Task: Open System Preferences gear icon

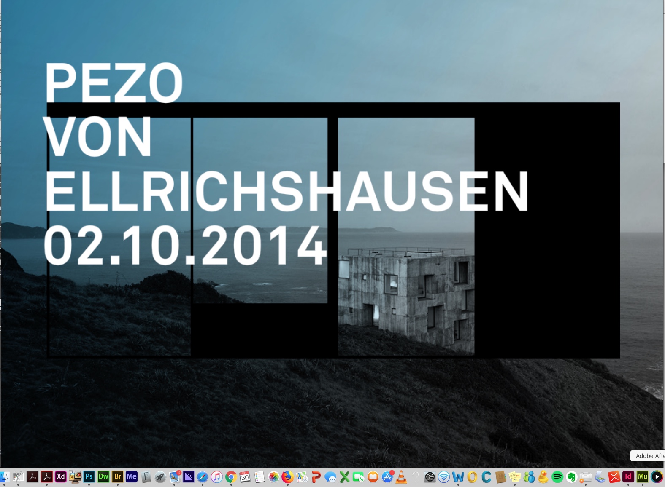Action: 430,477
